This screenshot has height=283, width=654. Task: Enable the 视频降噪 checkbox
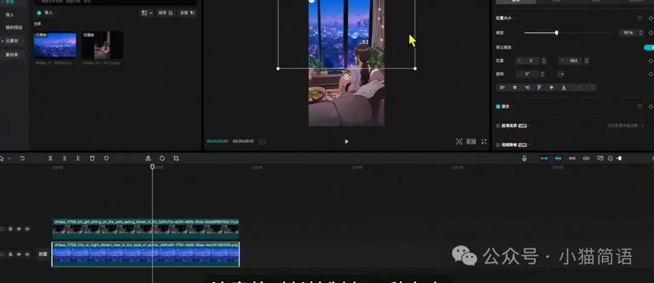tap(498, 145)
